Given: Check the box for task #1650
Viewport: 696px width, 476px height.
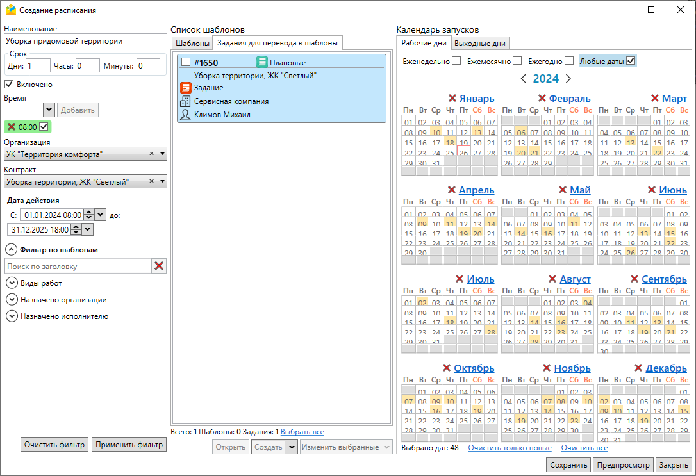Looking at the screenshot, I should coord(186,62).
